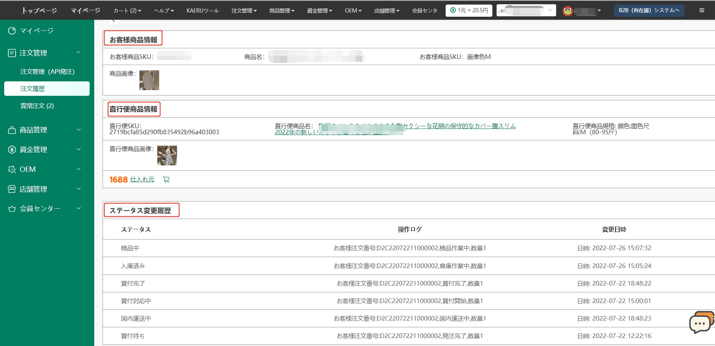Click the 買付完了 status cell
The width and height of the screenshot is (715, 346).
click(133, 284)
